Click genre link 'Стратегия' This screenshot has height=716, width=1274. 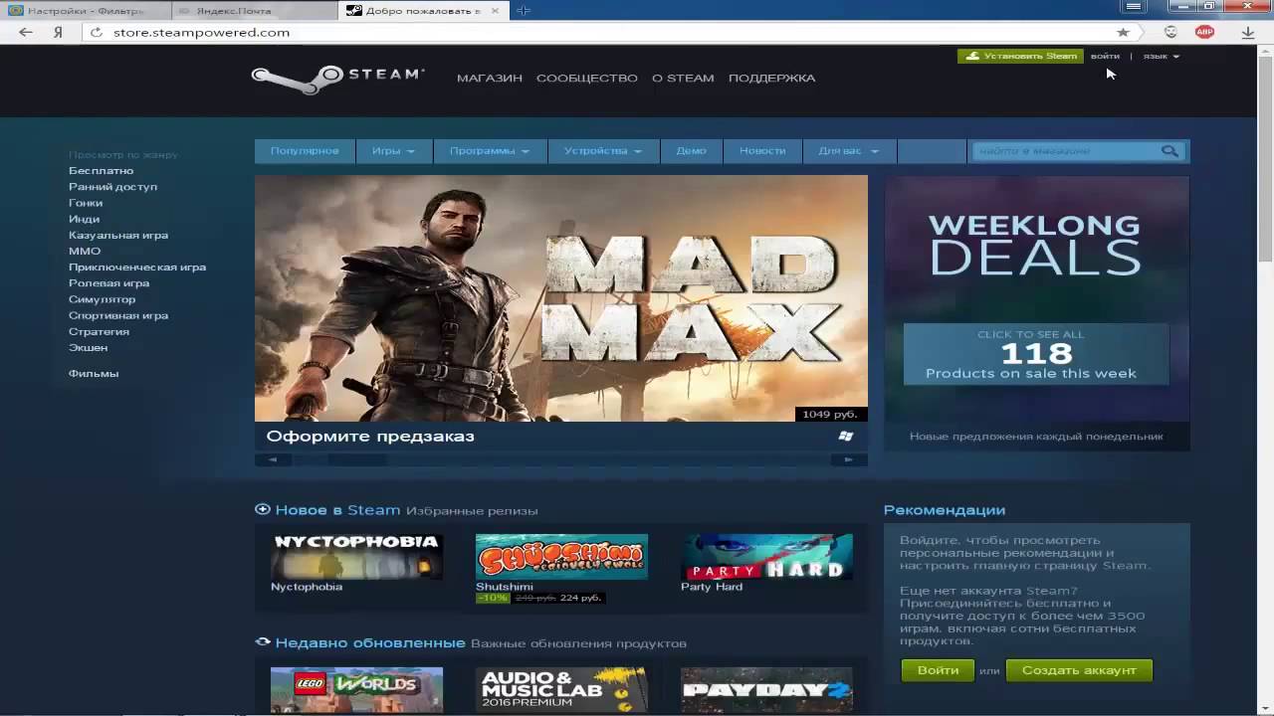99,331
